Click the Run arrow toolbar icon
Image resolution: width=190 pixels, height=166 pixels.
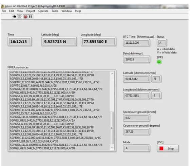(x=14, y=17)
